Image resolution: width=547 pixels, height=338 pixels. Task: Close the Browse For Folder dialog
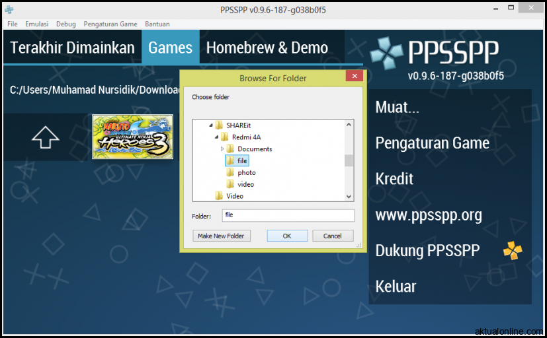(x=355, y=77)
